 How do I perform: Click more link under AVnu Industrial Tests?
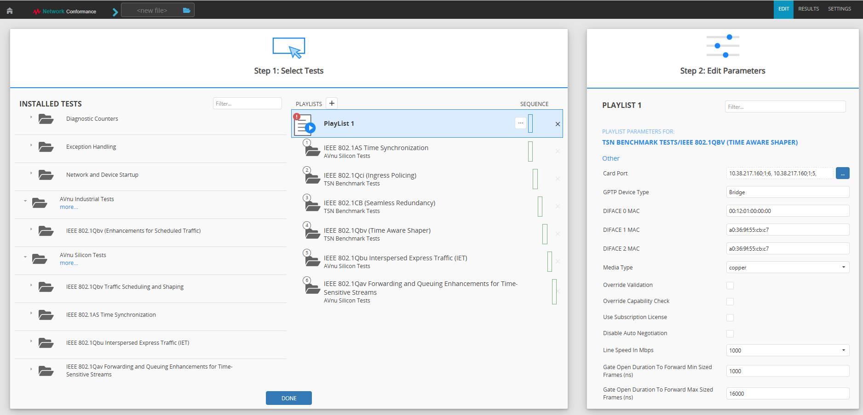click(69, 207)
